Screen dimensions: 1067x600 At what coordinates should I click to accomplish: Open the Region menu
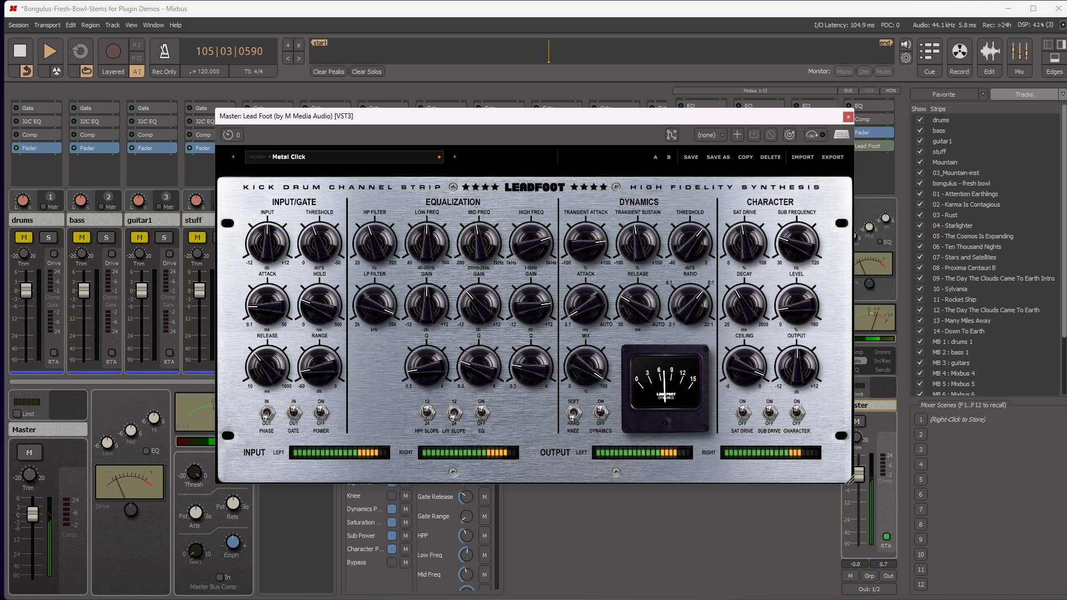(x=91, y=25)
